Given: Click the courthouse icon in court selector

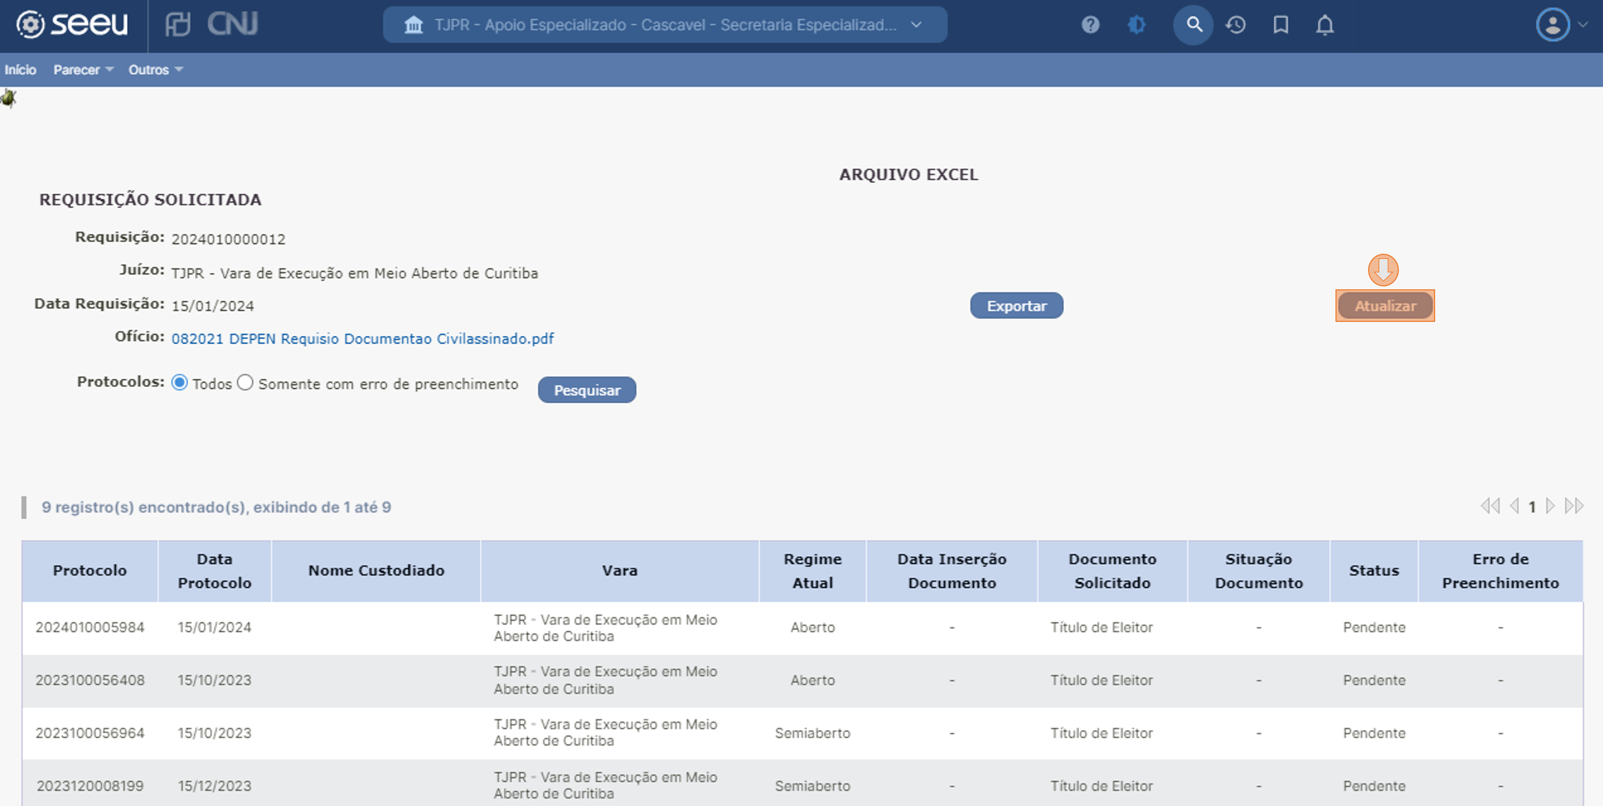Looking at the screenshot, I should (x=413, y=25).
